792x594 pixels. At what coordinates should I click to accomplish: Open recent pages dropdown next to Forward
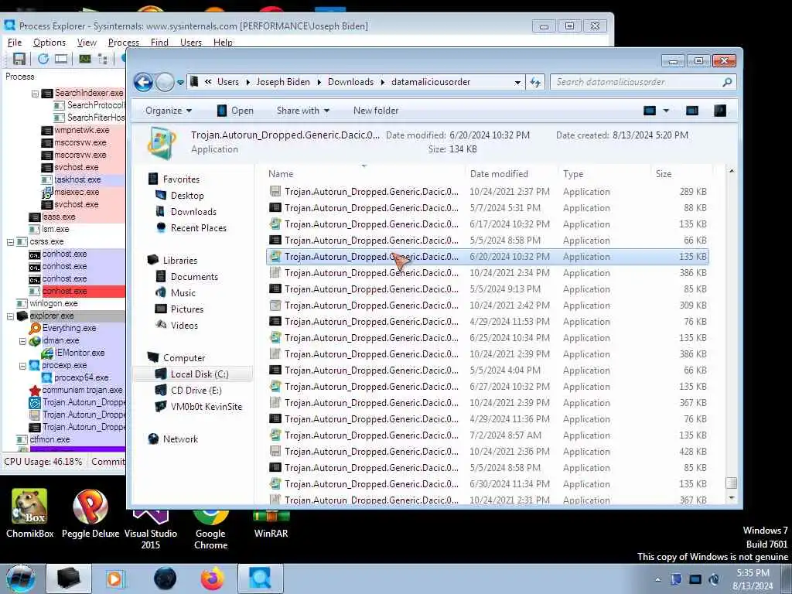coord(180,82)
